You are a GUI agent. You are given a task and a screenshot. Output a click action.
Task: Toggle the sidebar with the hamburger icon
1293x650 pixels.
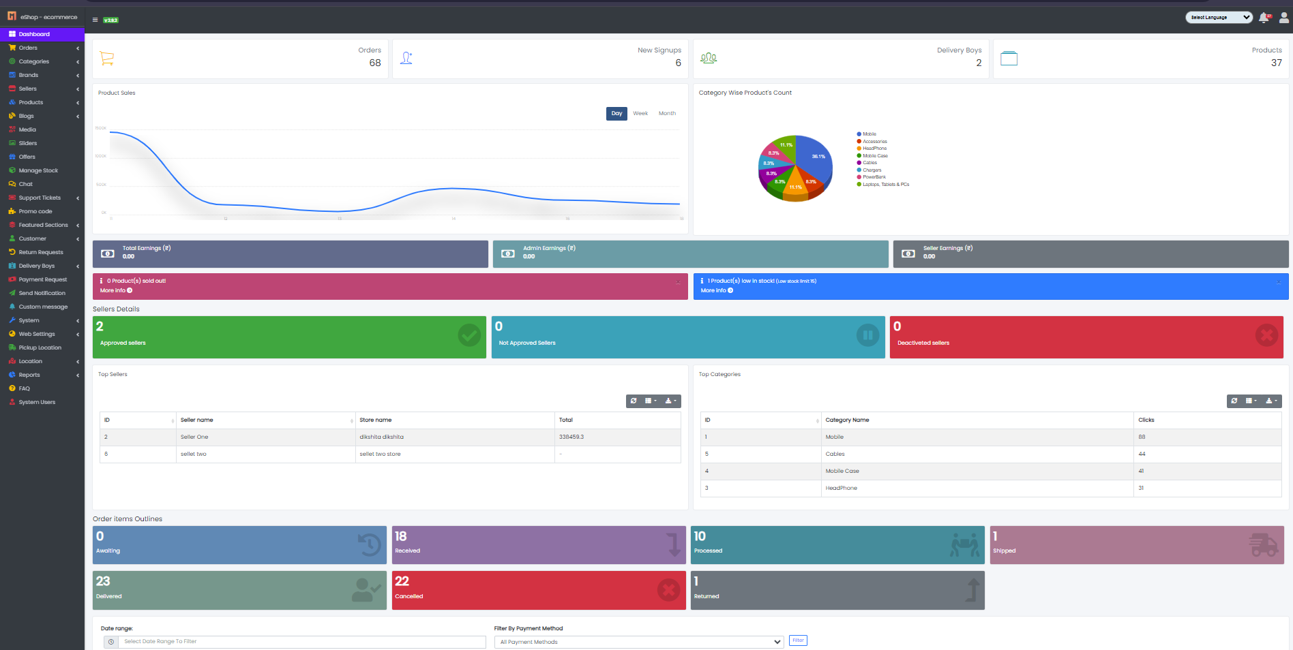pyautogui.click(x=95, y=20)
